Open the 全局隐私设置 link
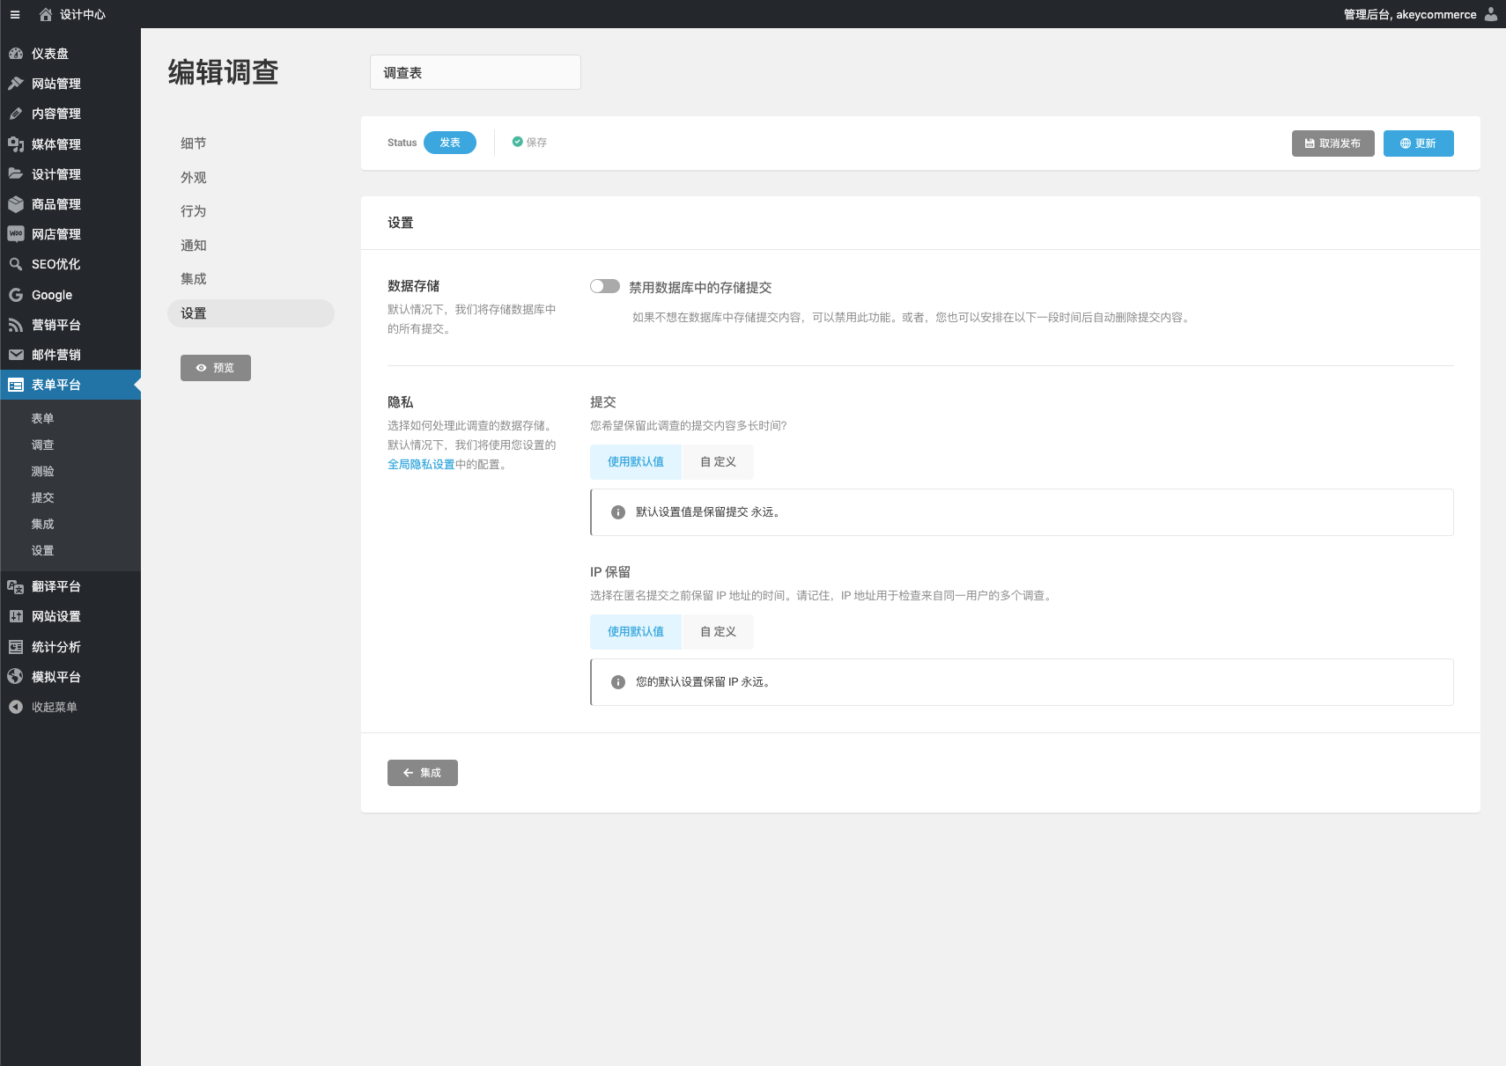The width and height of the screenshot is (1506, 1066). (x=421, y=465)
